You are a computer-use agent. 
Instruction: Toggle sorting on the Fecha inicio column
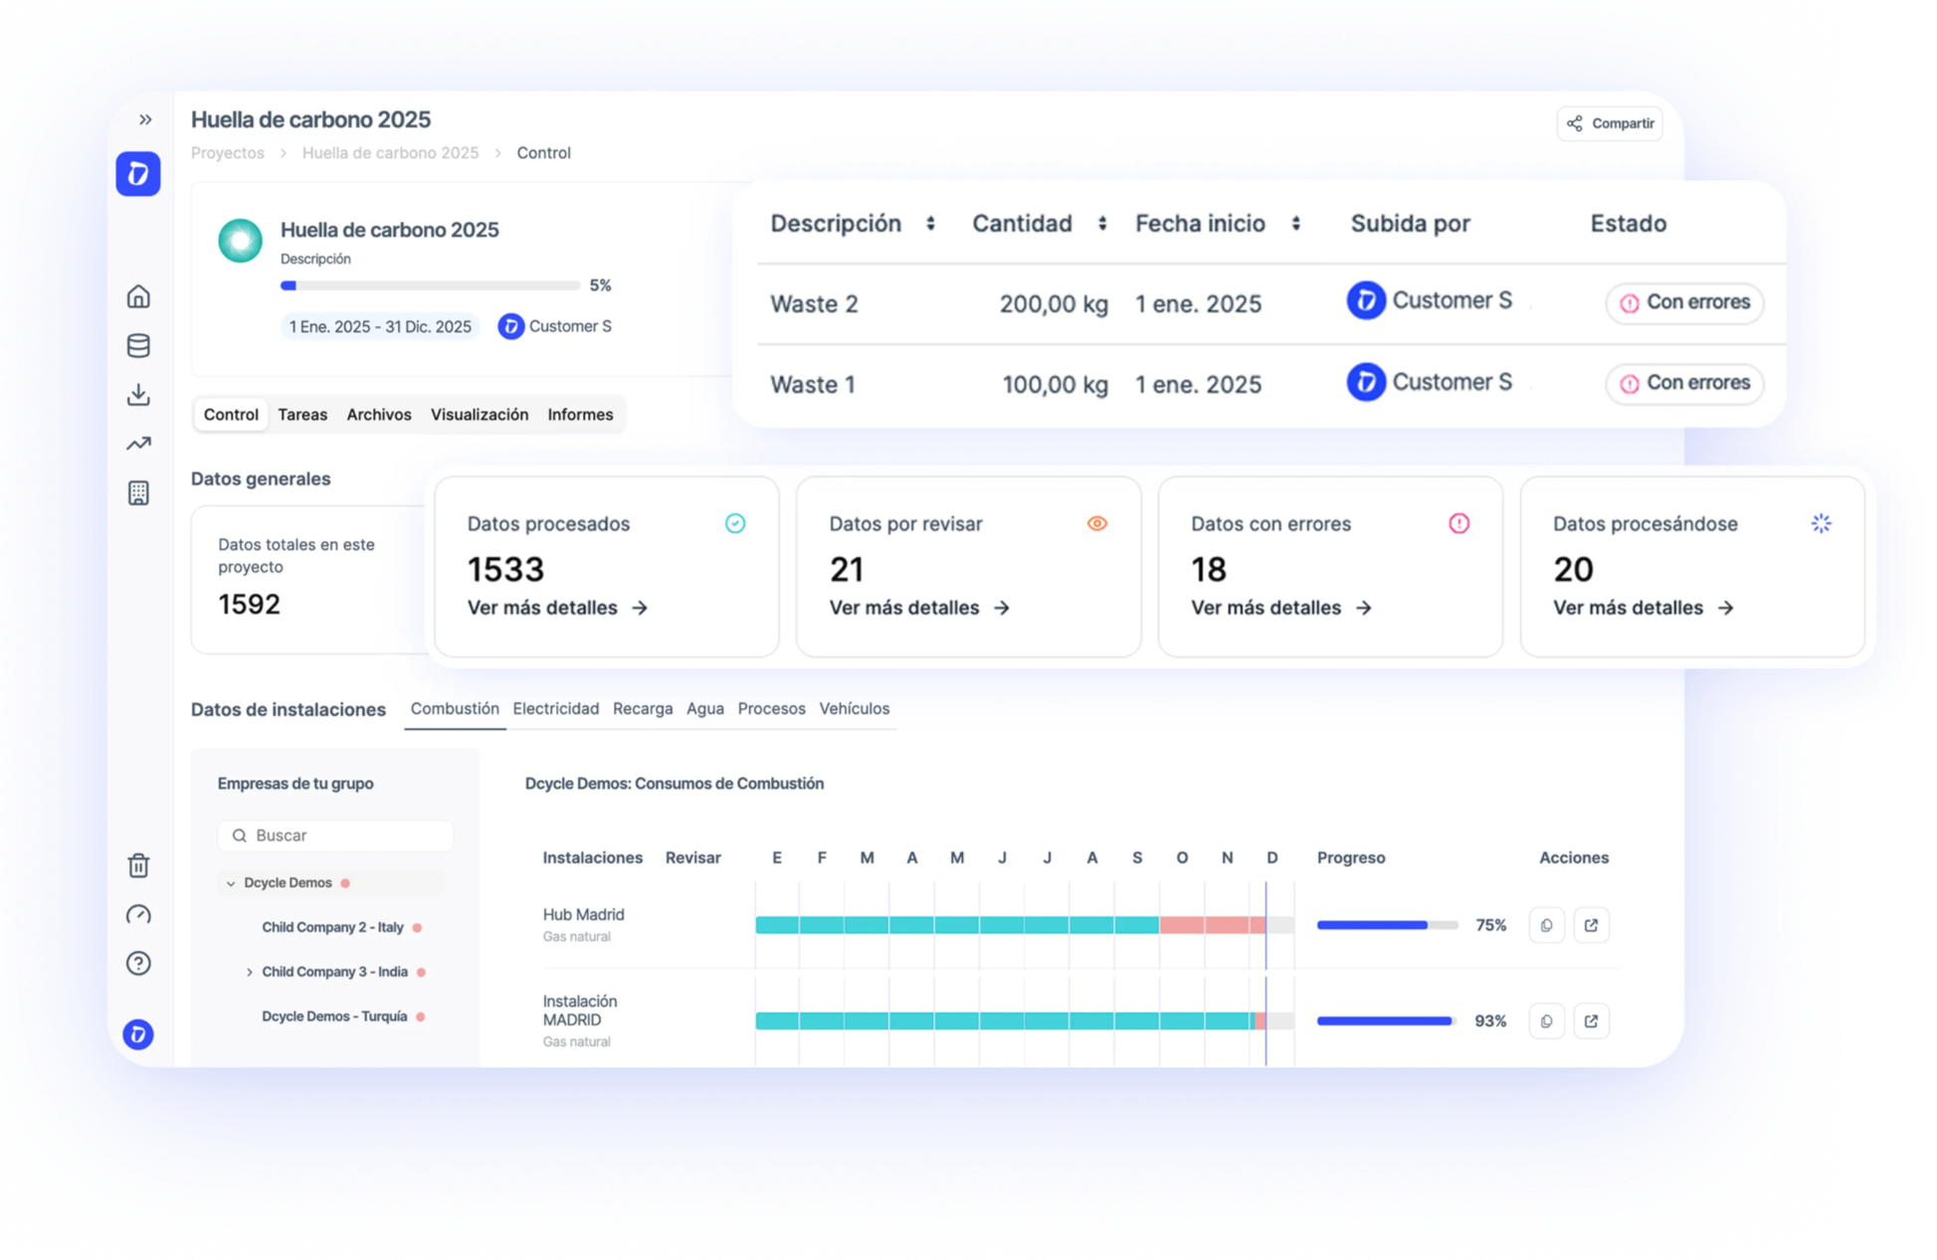1296,224
